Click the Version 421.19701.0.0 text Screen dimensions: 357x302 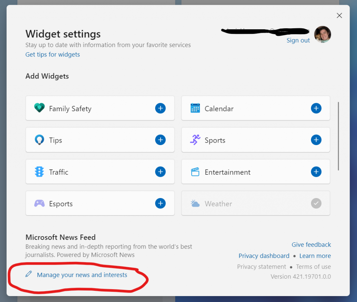tap(301, 277)
